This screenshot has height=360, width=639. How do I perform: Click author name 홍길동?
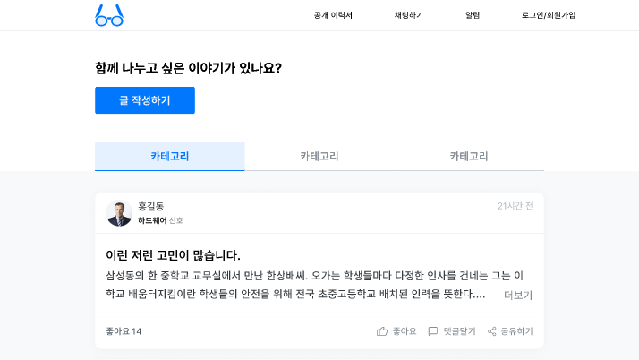tap(150, 206)
